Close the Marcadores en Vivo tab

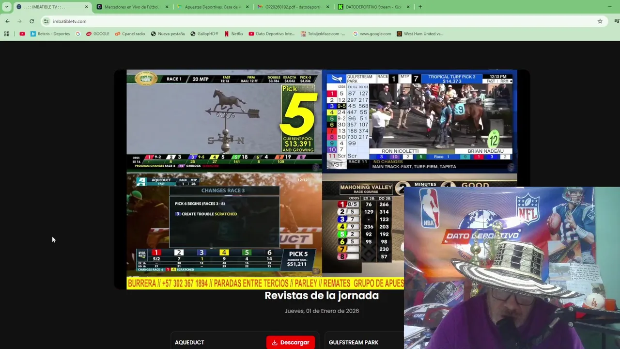(167, 7)
